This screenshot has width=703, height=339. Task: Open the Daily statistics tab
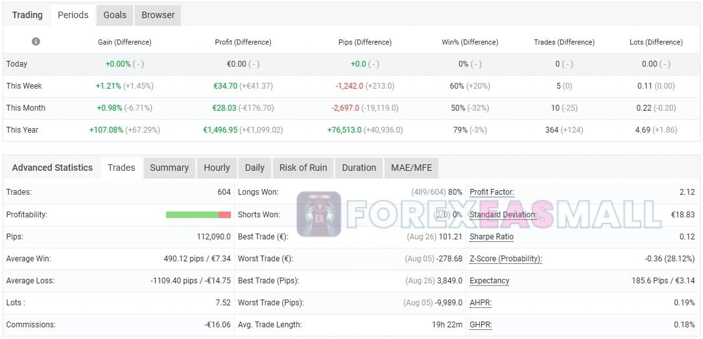[x=255, y=168]
